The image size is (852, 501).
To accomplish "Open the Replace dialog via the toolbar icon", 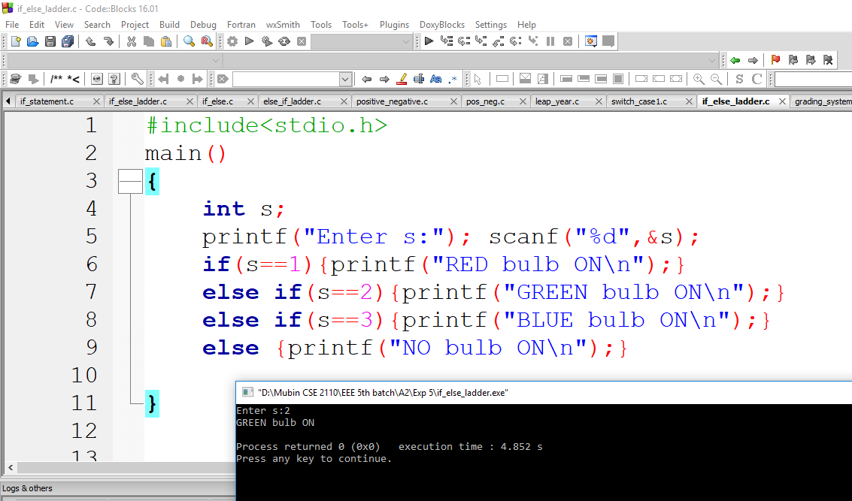I will [206, 41].
